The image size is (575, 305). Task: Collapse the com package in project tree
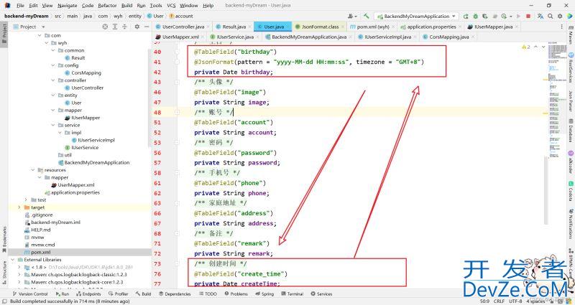[40, 35]
